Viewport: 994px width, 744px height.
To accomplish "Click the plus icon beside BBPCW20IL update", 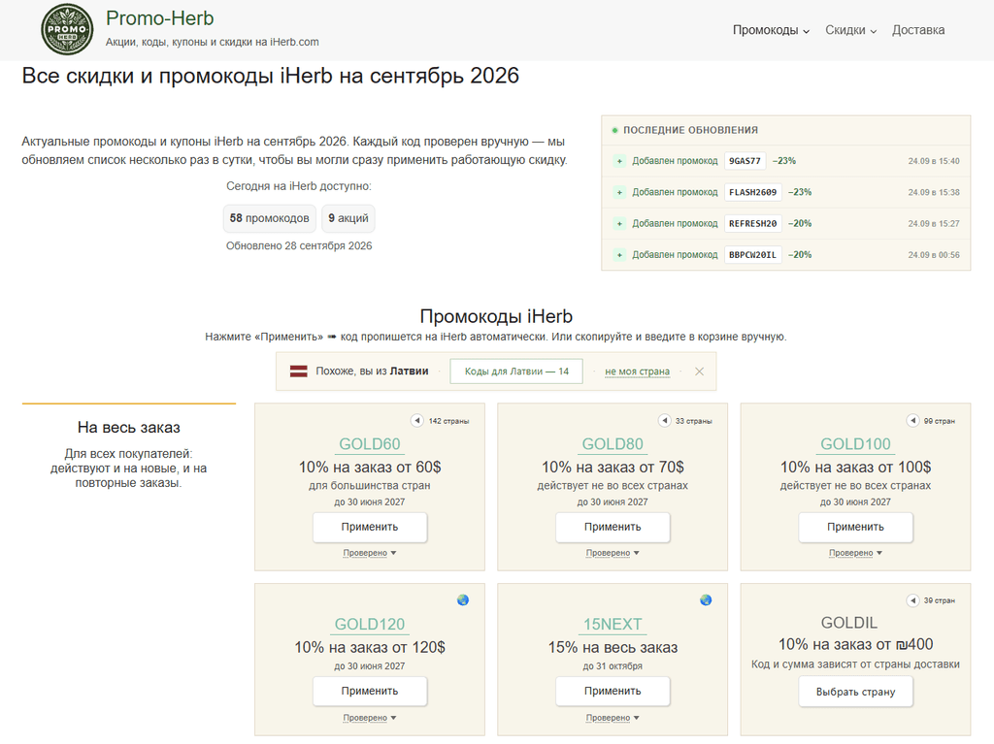I will click(x=619, y=255).
